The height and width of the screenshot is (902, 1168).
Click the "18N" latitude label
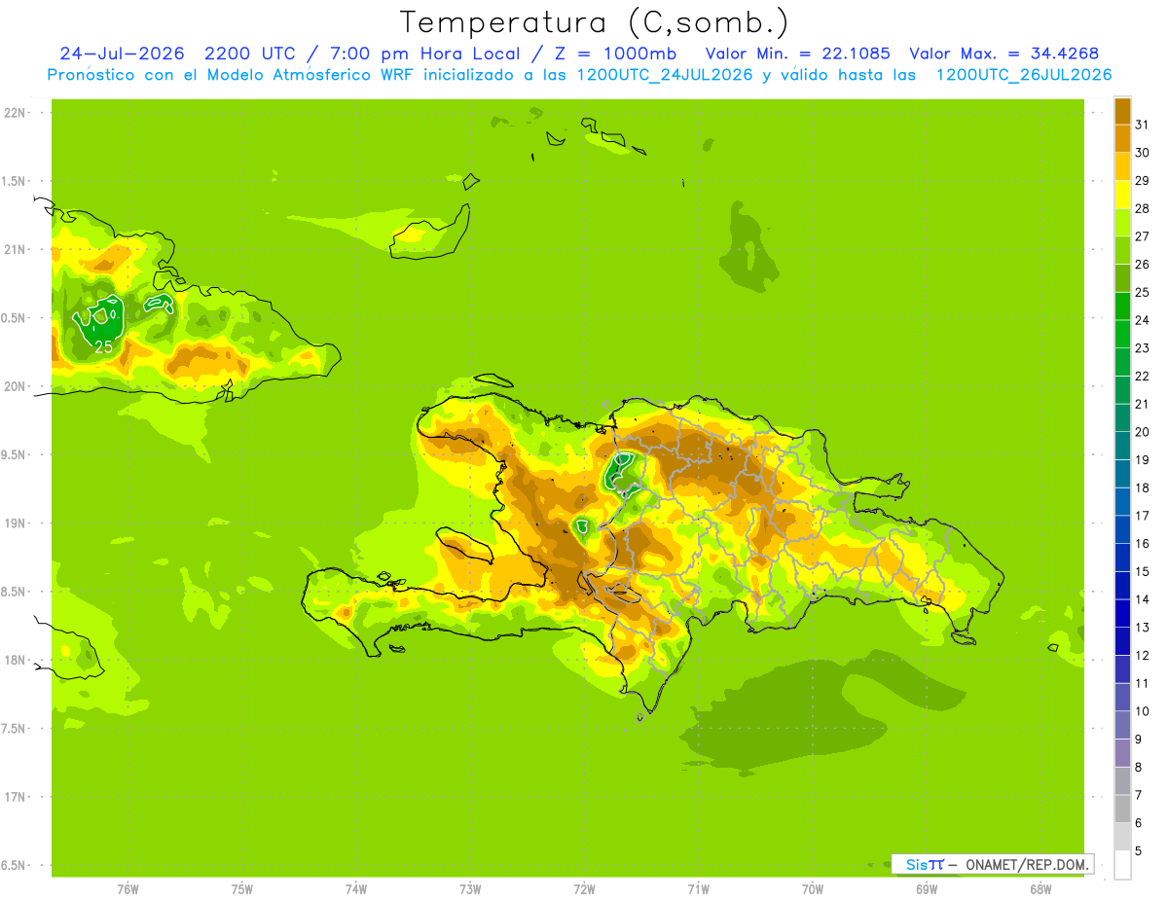coord(15,660)
